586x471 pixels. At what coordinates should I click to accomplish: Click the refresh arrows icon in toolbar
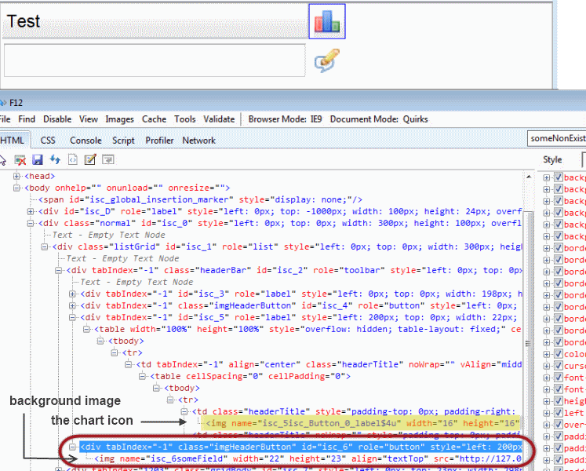point(55,159)
